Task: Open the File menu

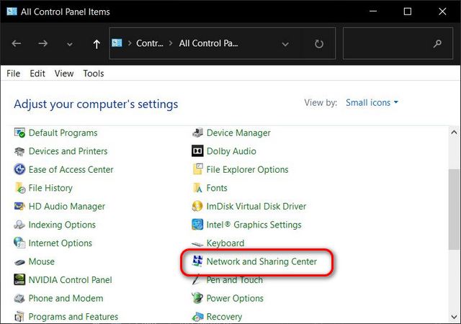Action: coord(13,73)
